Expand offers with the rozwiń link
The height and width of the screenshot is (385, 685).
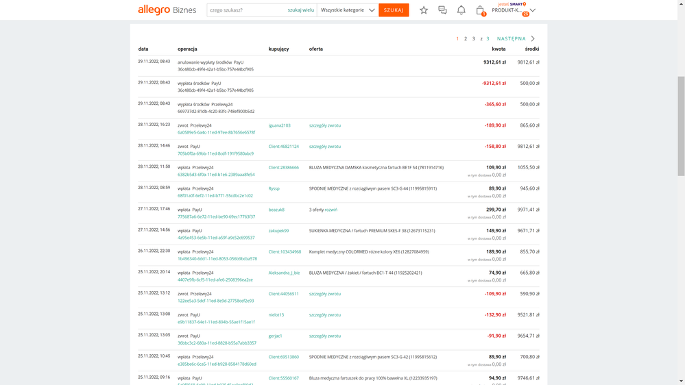click(x=331, y=210)
